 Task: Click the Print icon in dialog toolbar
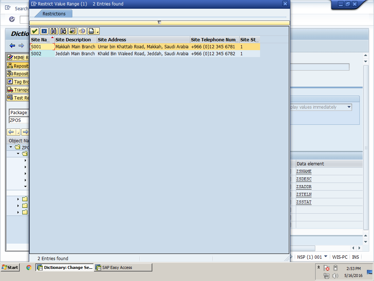click(91, 31)
